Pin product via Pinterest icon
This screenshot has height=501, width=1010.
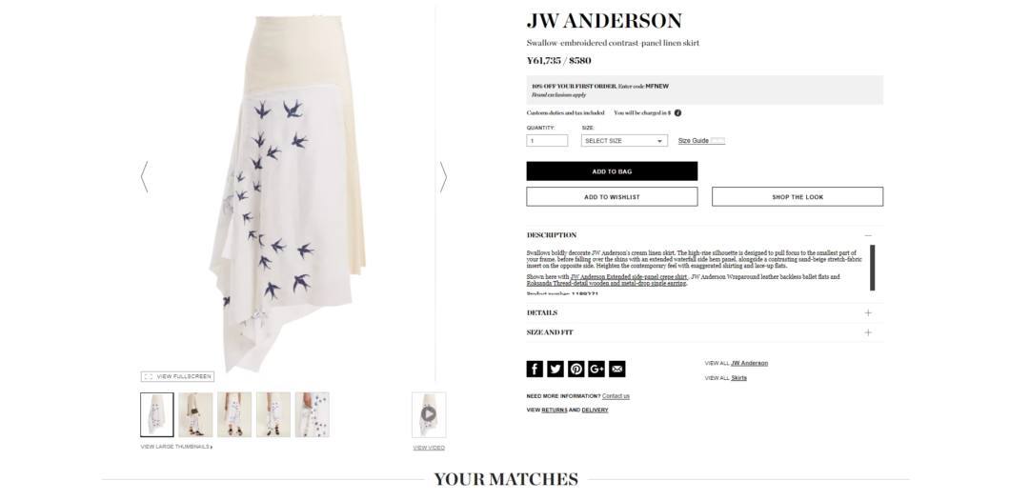coord(576,369)
